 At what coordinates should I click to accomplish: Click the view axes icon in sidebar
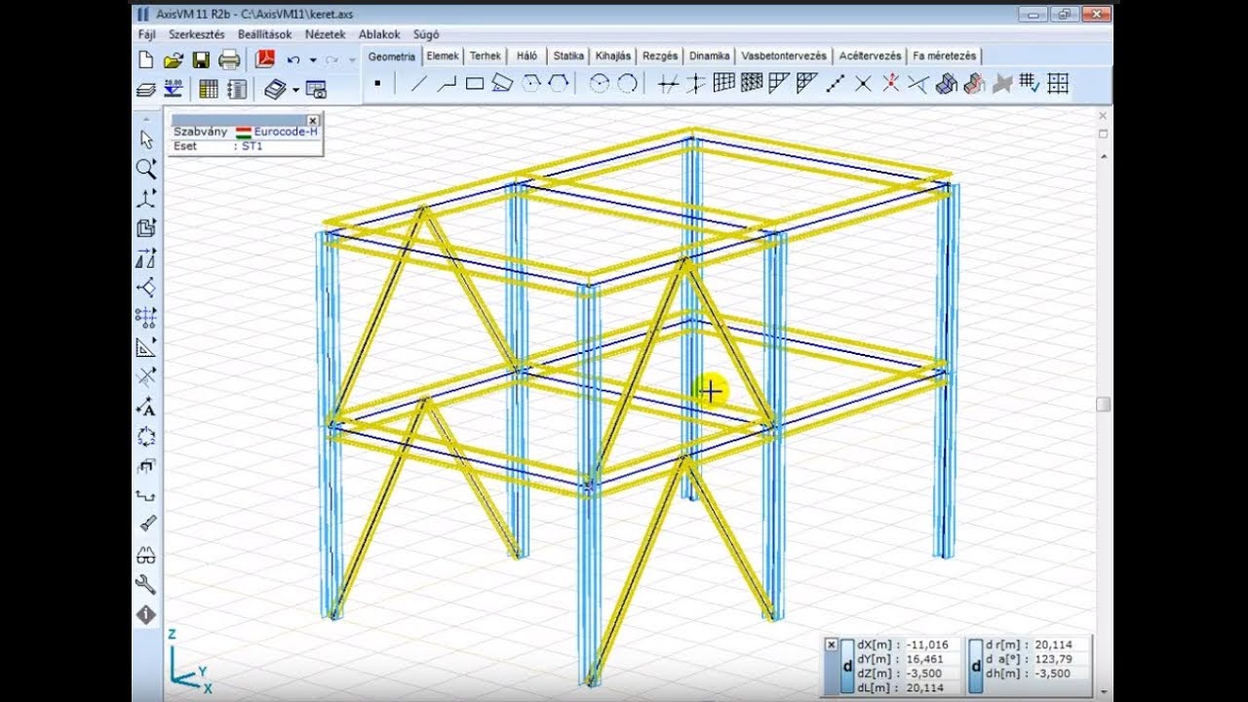click(146, 199)
